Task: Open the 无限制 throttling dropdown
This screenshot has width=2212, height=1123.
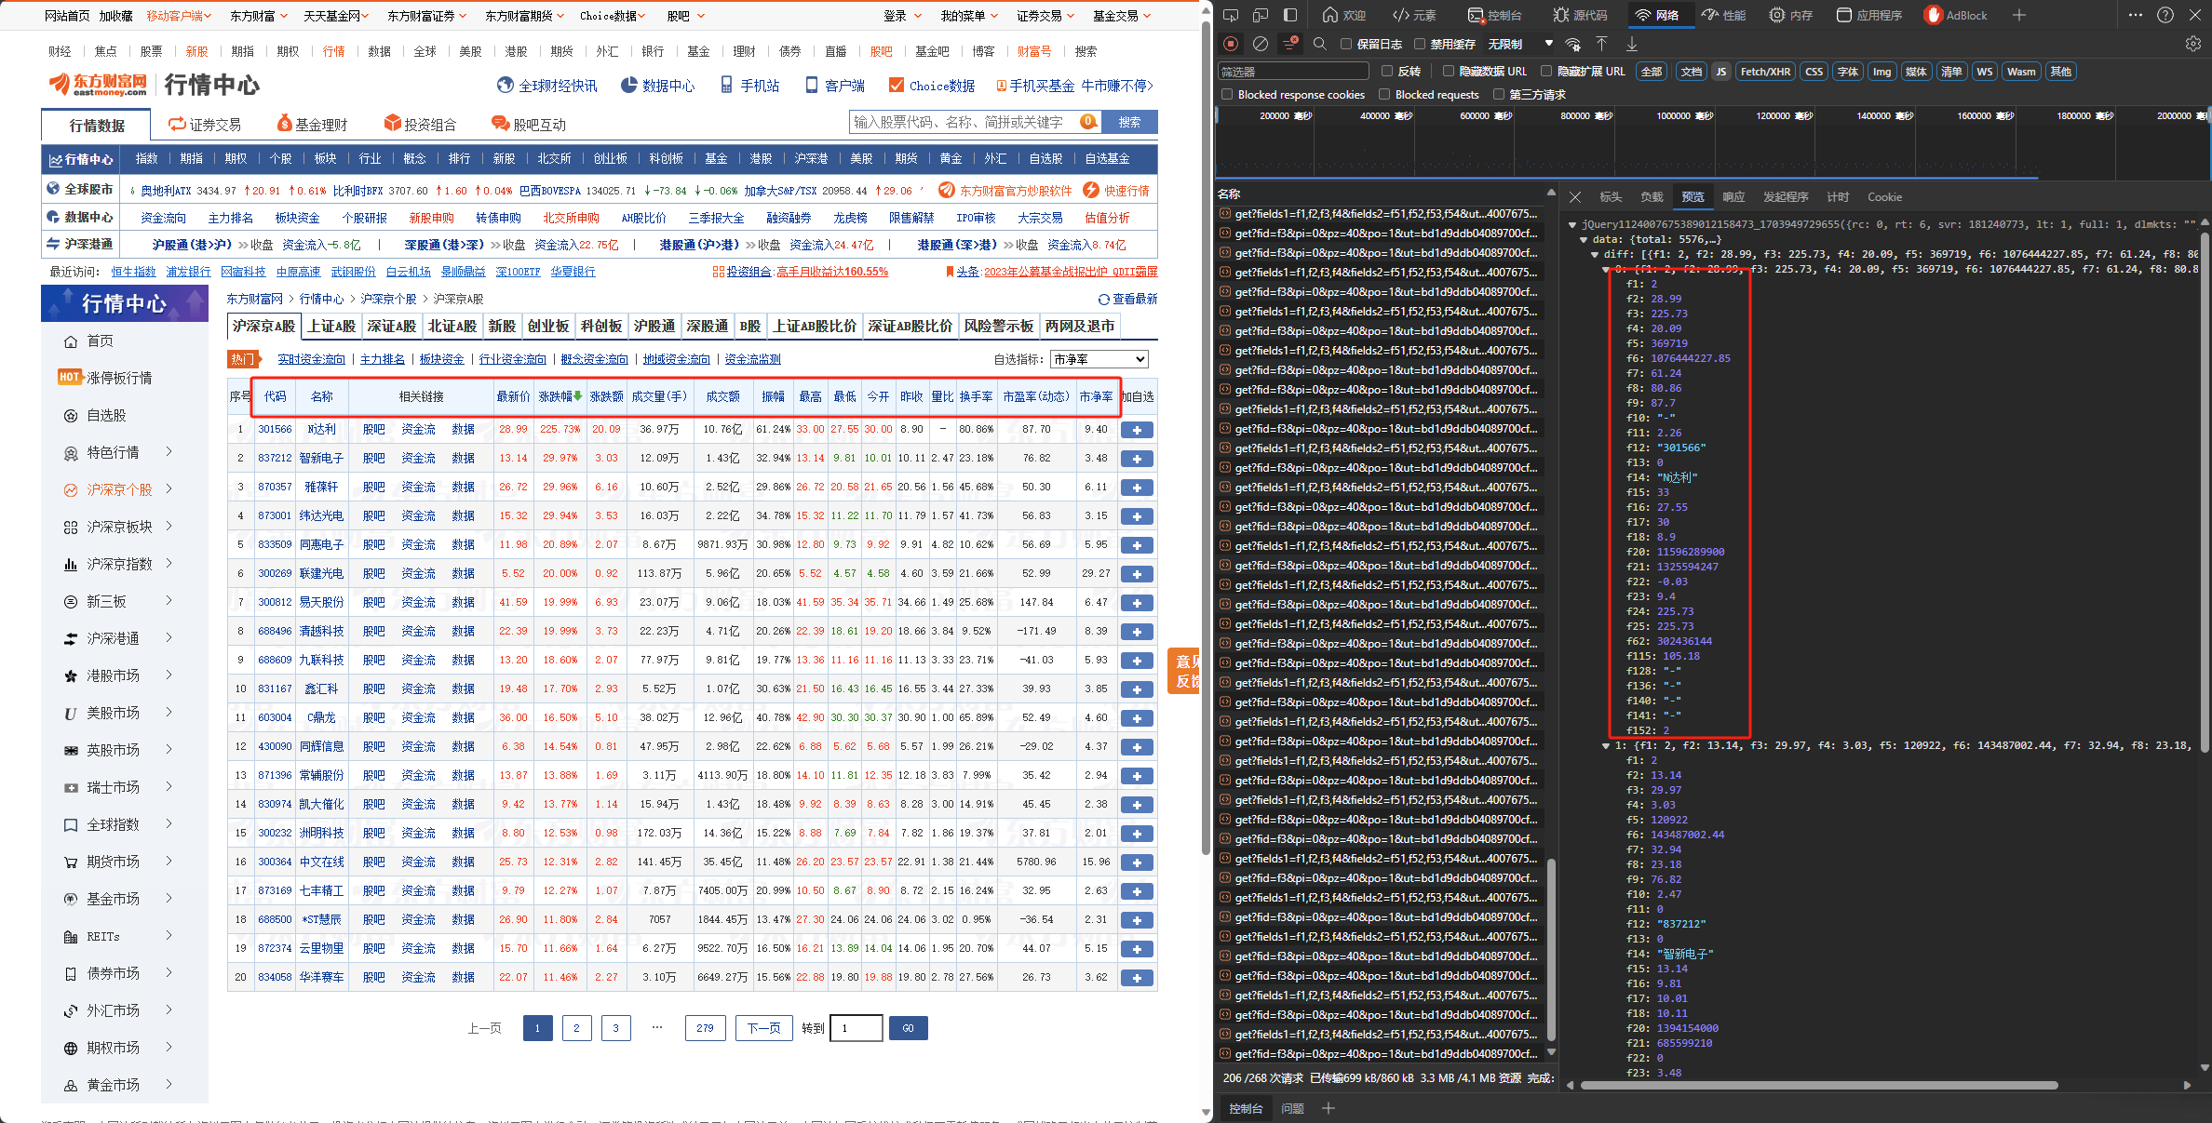Action: click(1519, 44)
